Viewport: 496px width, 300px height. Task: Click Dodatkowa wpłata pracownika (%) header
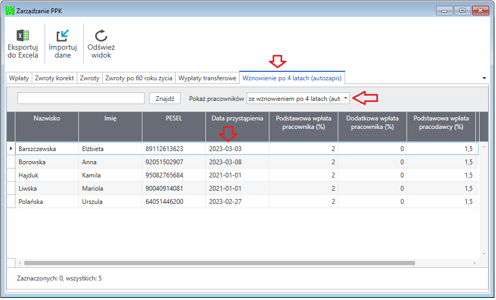click(x=372, y=127)
